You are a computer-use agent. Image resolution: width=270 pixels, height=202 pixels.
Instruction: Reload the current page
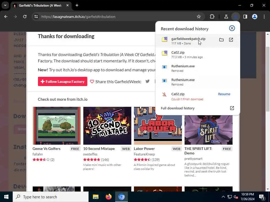click(25, 17)
